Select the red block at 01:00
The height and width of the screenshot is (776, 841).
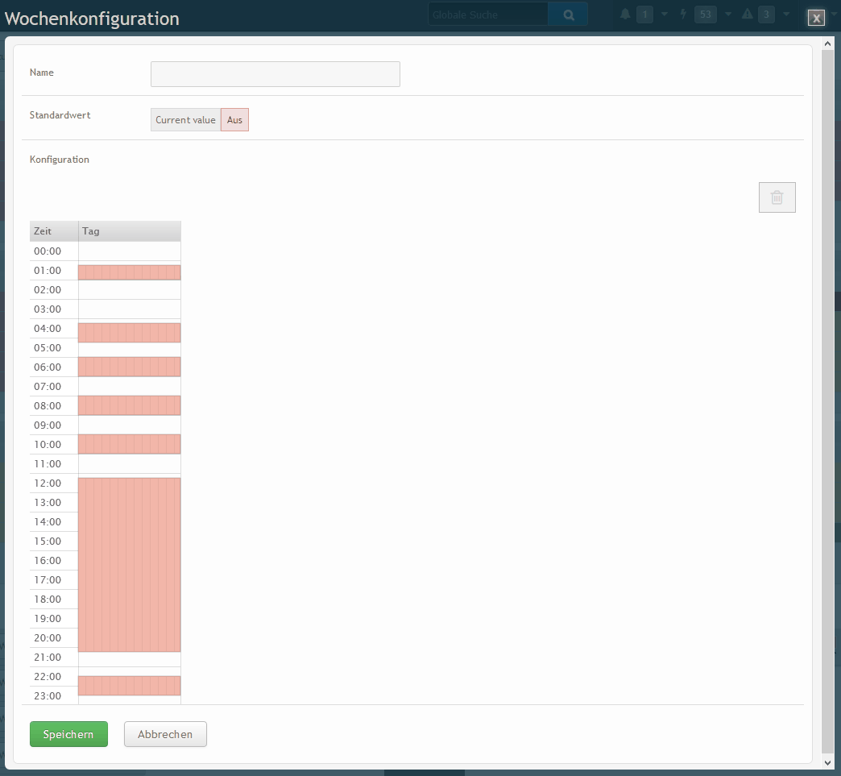[x=129, y=272]
